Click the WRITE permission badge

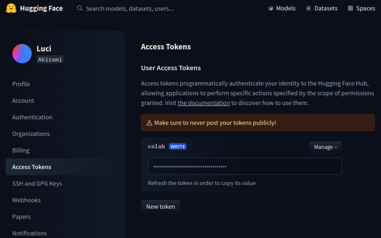[x=178, y=147]
